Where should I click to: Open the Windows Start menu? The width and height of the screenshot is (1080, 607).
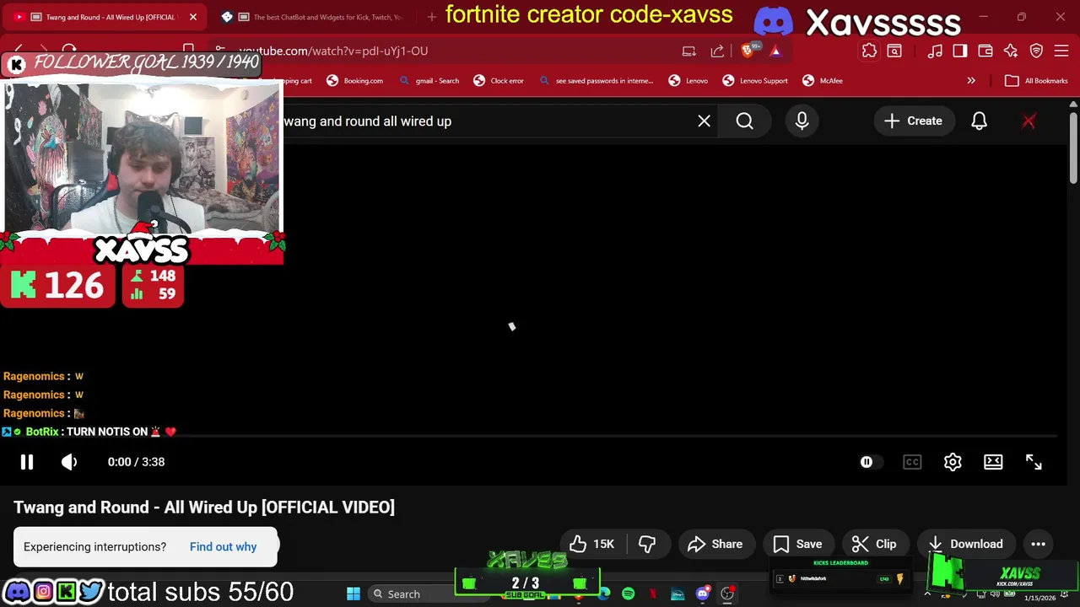coord(354,594)
